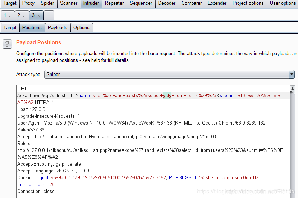Open the Payloads sub-tab
The width and height of the screenshot is (298, 198).
point(58,28)
